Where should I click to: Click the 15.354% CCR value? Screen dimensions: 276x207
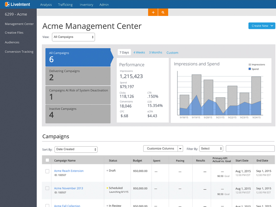point(155,106)
